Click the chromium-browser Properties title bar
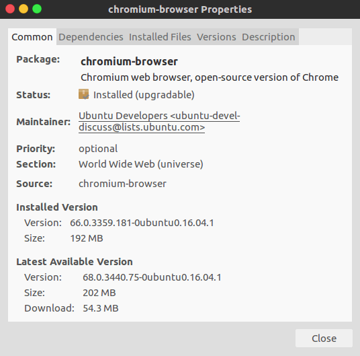 click(x=180, y=9)
